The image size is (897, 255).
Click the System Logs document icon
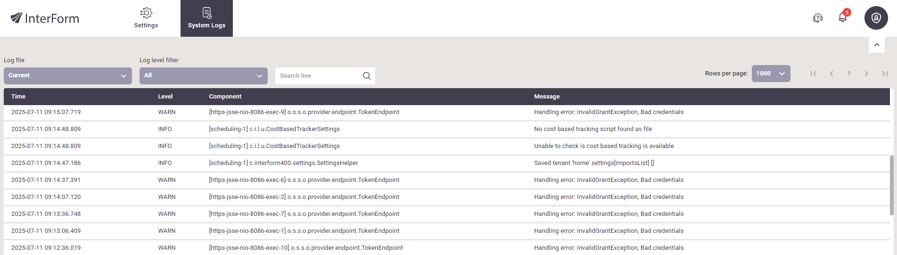click(x=206, y=13)
